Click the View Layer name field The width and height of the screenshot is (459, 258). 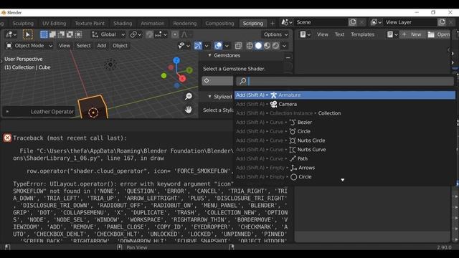(410, 22)
